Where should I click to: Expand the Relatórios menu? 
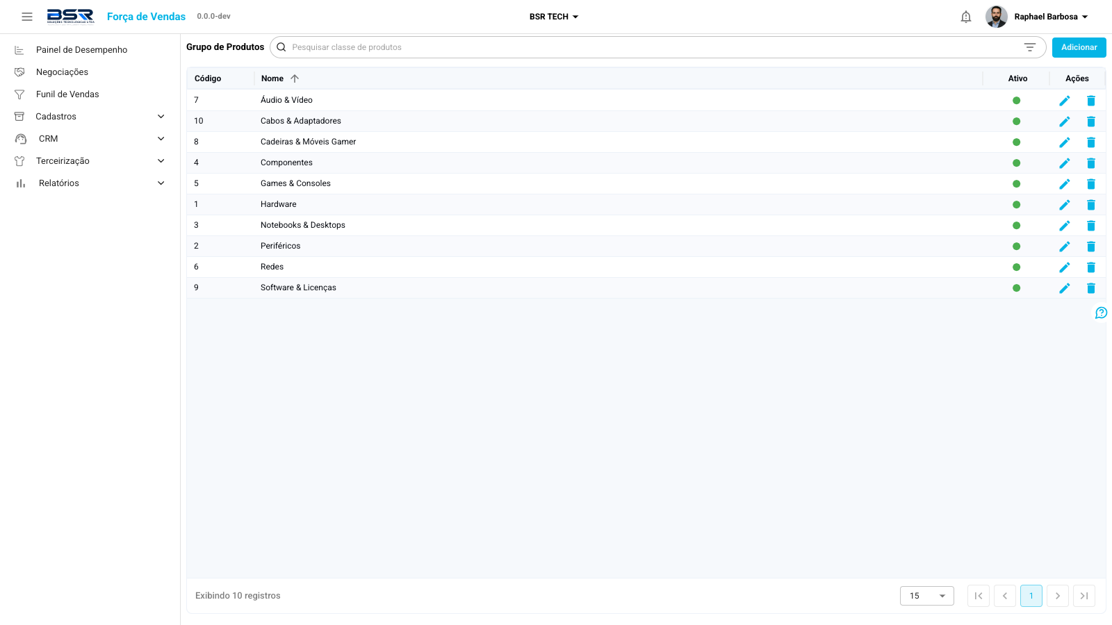[90, 183]
